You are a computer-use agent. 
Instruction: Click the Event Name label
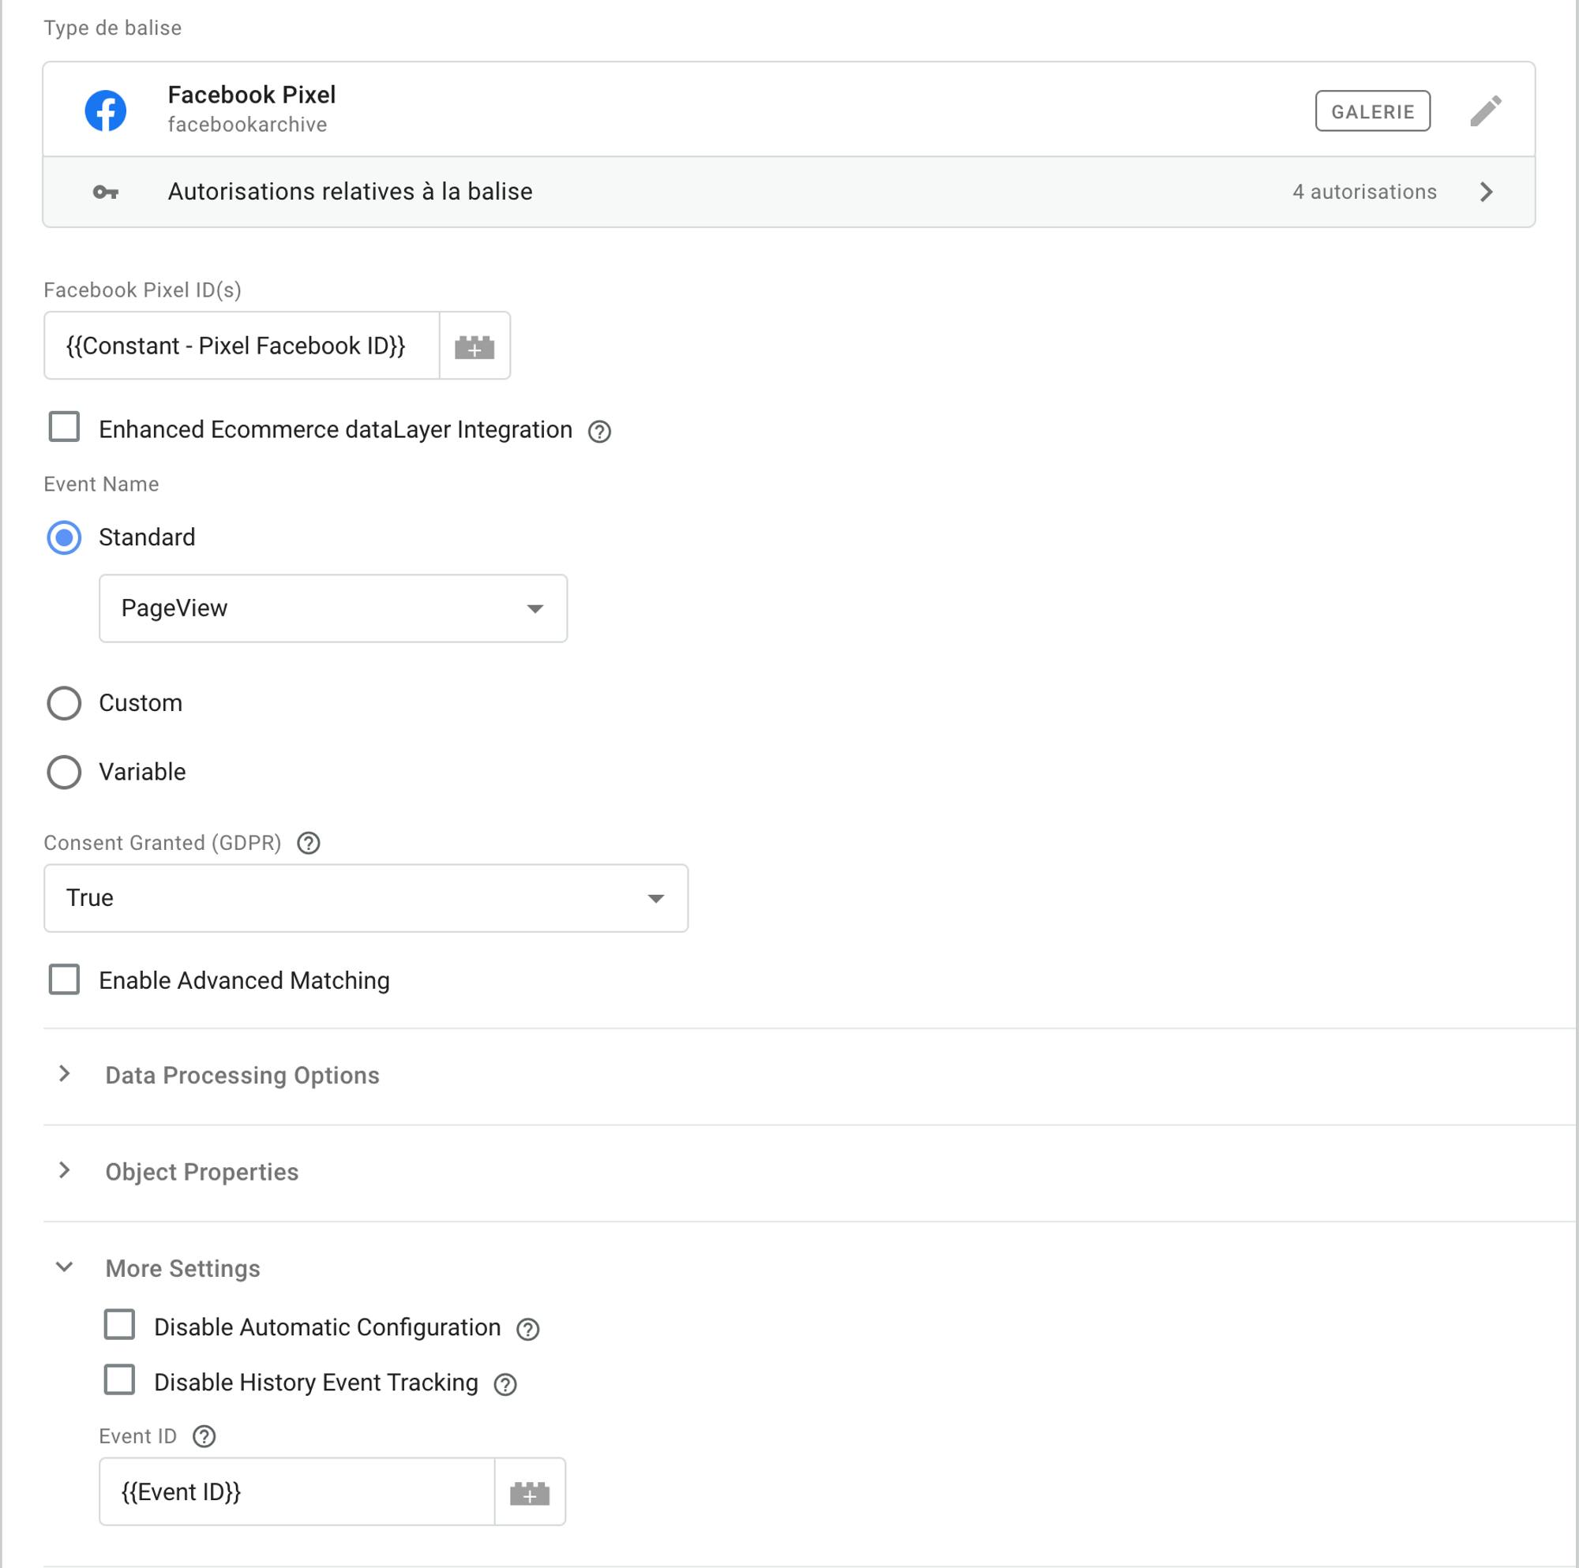coord(101,484)
